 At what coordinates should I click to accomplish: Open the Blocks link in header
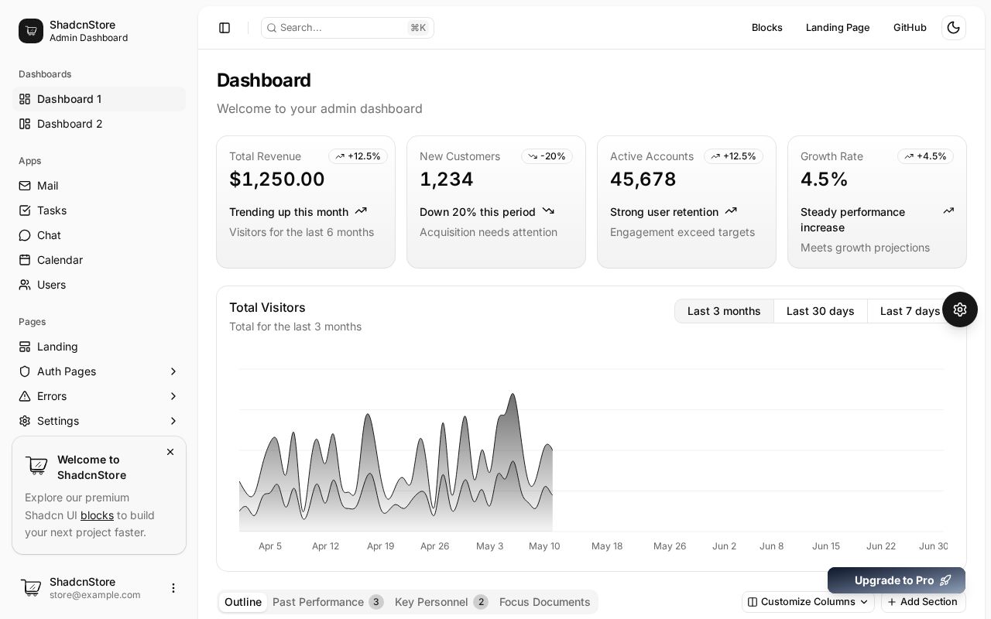point(767,28)
